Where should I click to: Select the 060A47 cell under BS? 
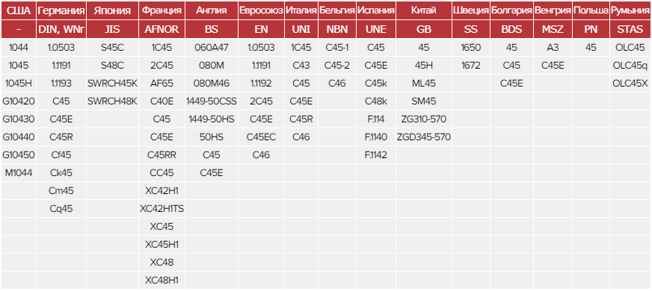(212, 48)
